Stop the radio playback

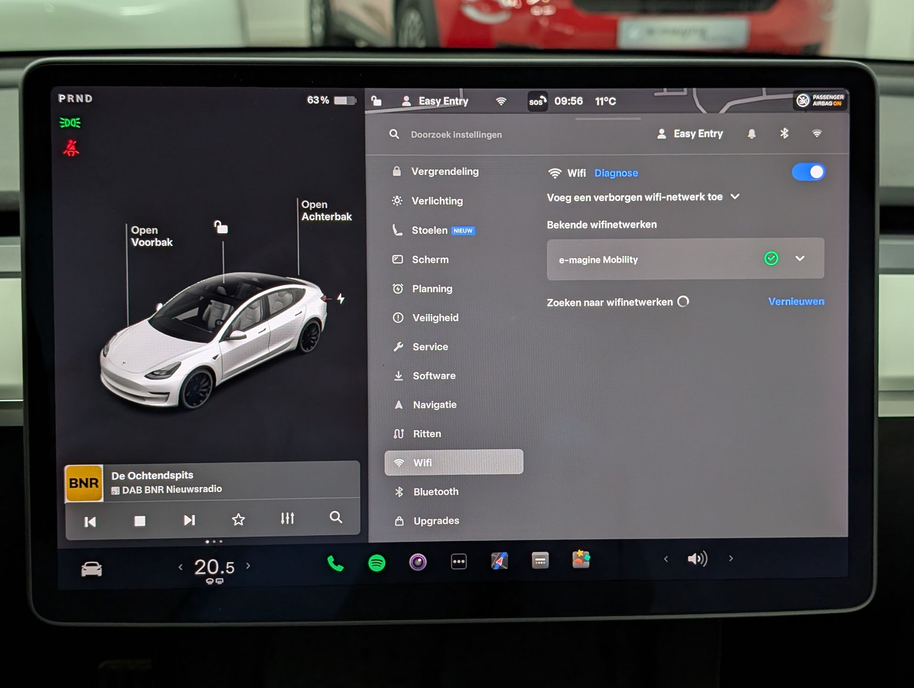click(139, 521)
